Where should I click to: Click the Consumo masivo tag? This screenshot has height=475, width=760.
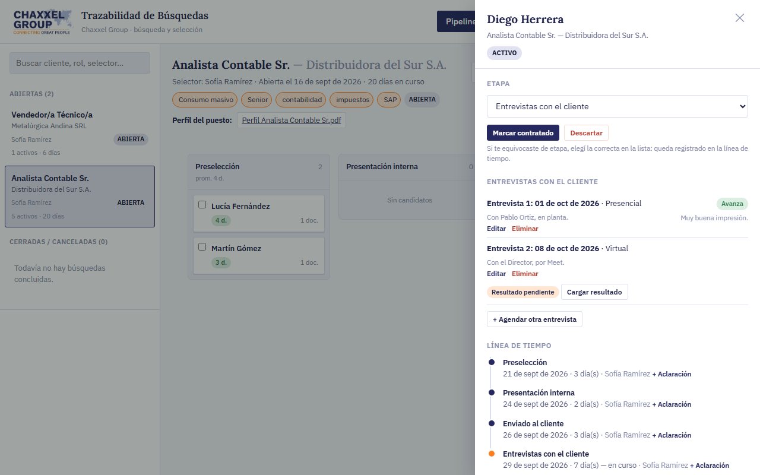[205, 100]
